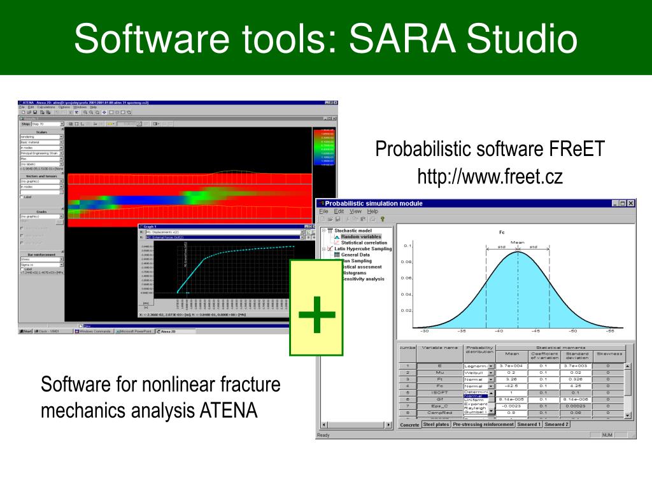This screenshot has height=489, width=652.
Task: Open View menu in Probabilistic simulation module
Action: 355,211
